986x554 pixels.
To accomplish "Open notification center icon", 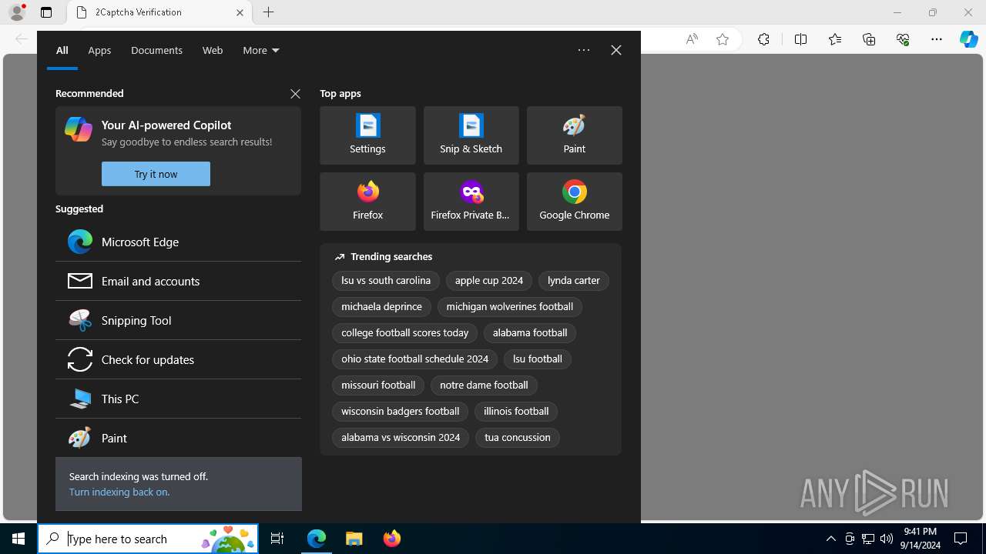I will tap(961, 539).
